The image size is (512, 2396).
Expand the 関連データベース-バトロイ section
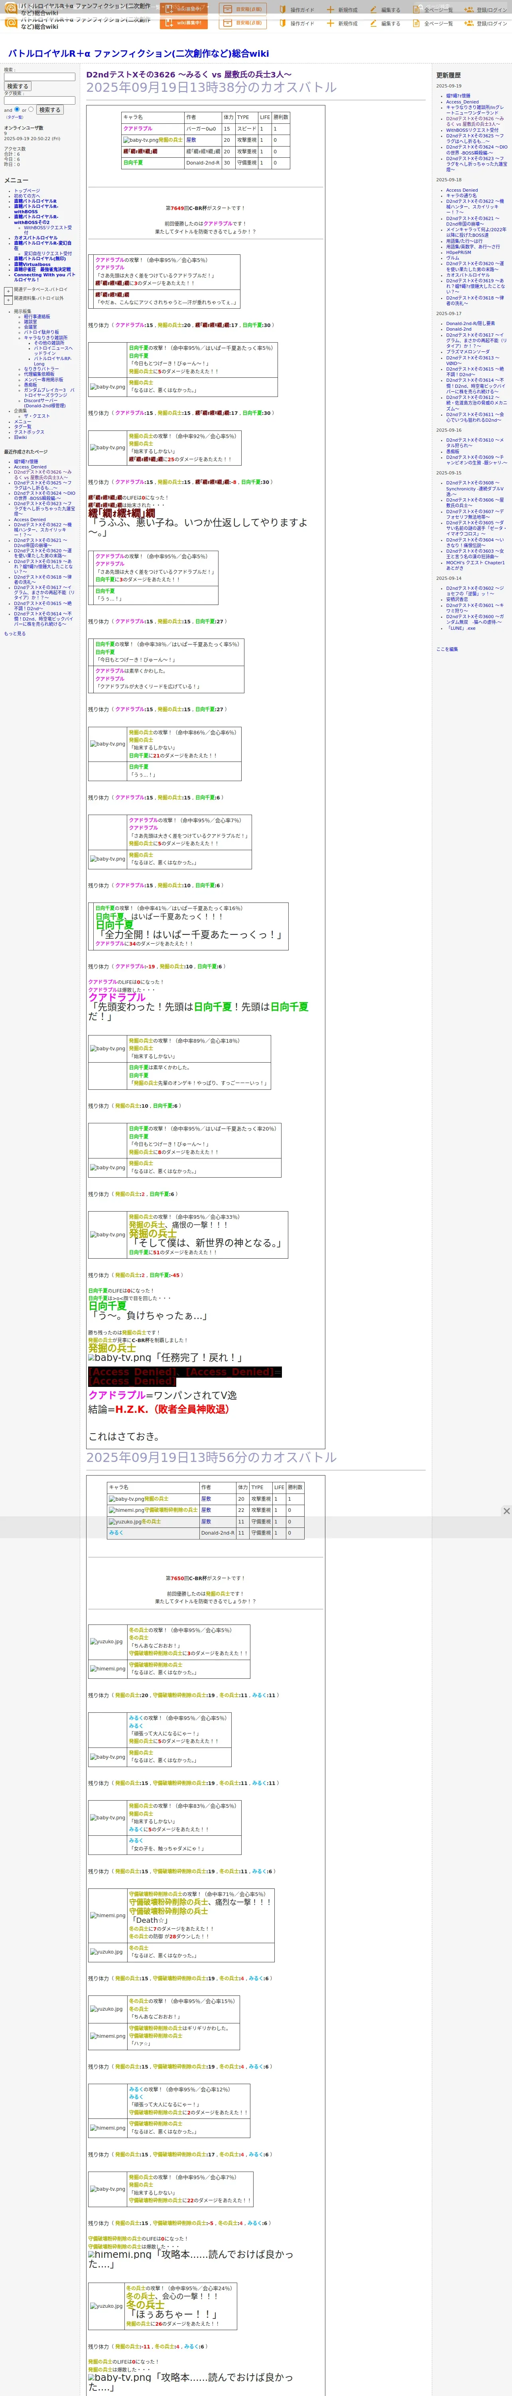[x=8, y=291]
